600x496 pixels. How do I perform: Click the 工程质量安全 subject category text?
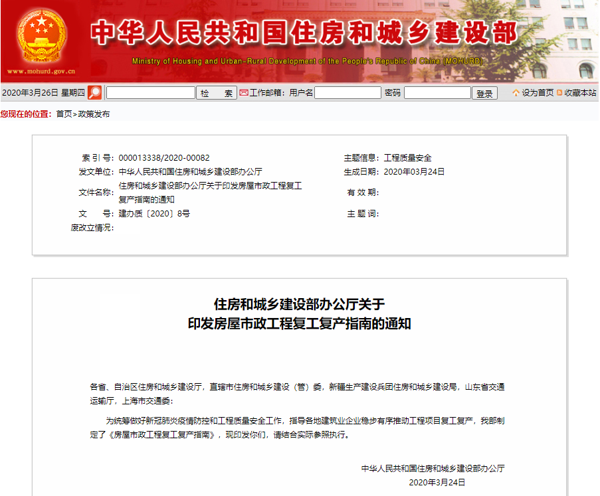pyautogui.click(x=408, y=158)
